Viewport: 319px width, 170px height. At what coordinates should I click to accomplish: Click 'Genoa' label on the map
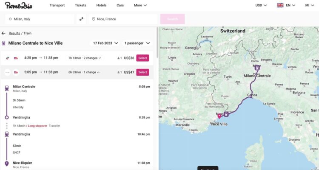[x=252, y=95]
